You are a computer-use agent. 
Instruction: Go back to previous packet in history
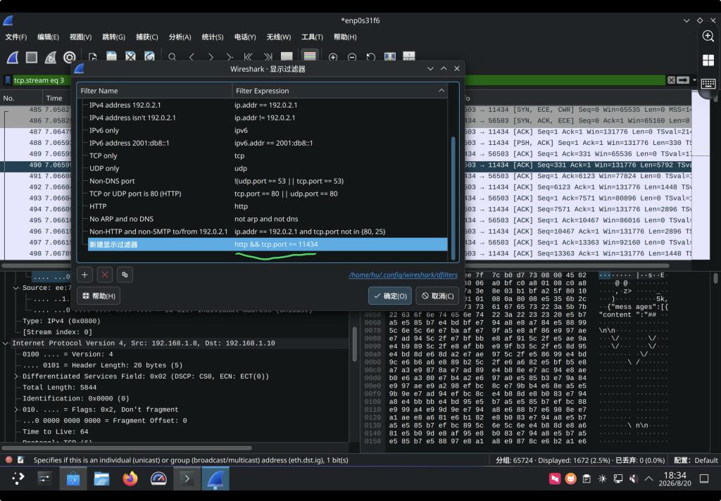click(x=192, y=57)
